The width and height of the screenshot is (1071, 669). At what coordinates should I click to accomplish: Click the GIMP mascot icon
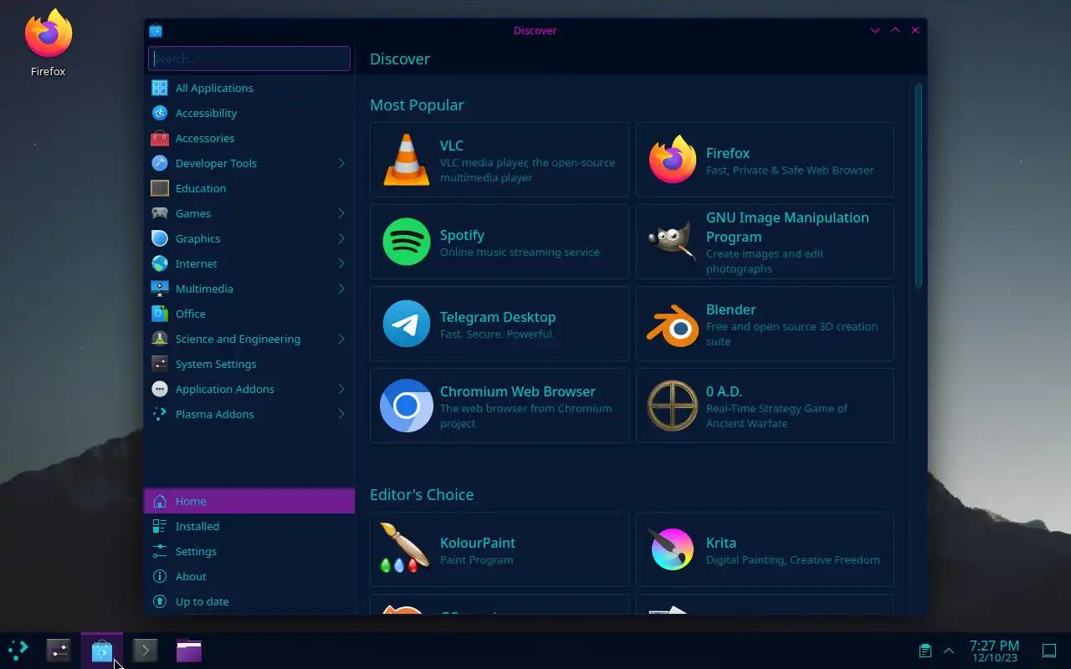(x=673, y=242)
